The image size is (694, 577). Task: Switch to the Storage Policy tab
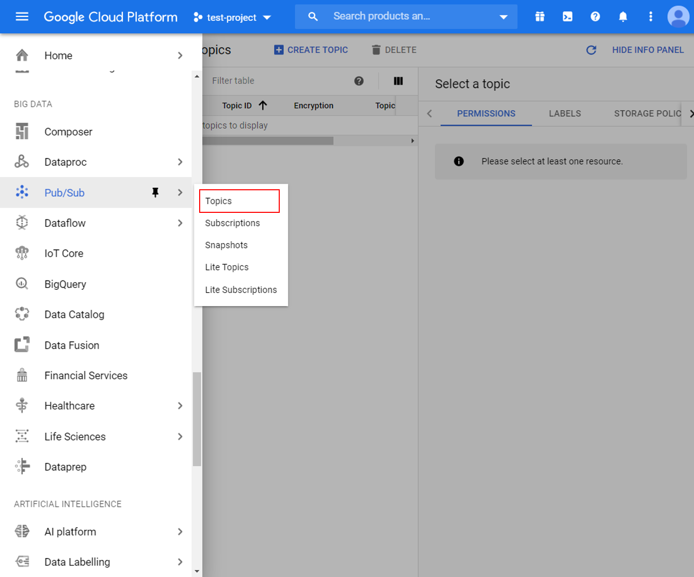click(647, 113)
